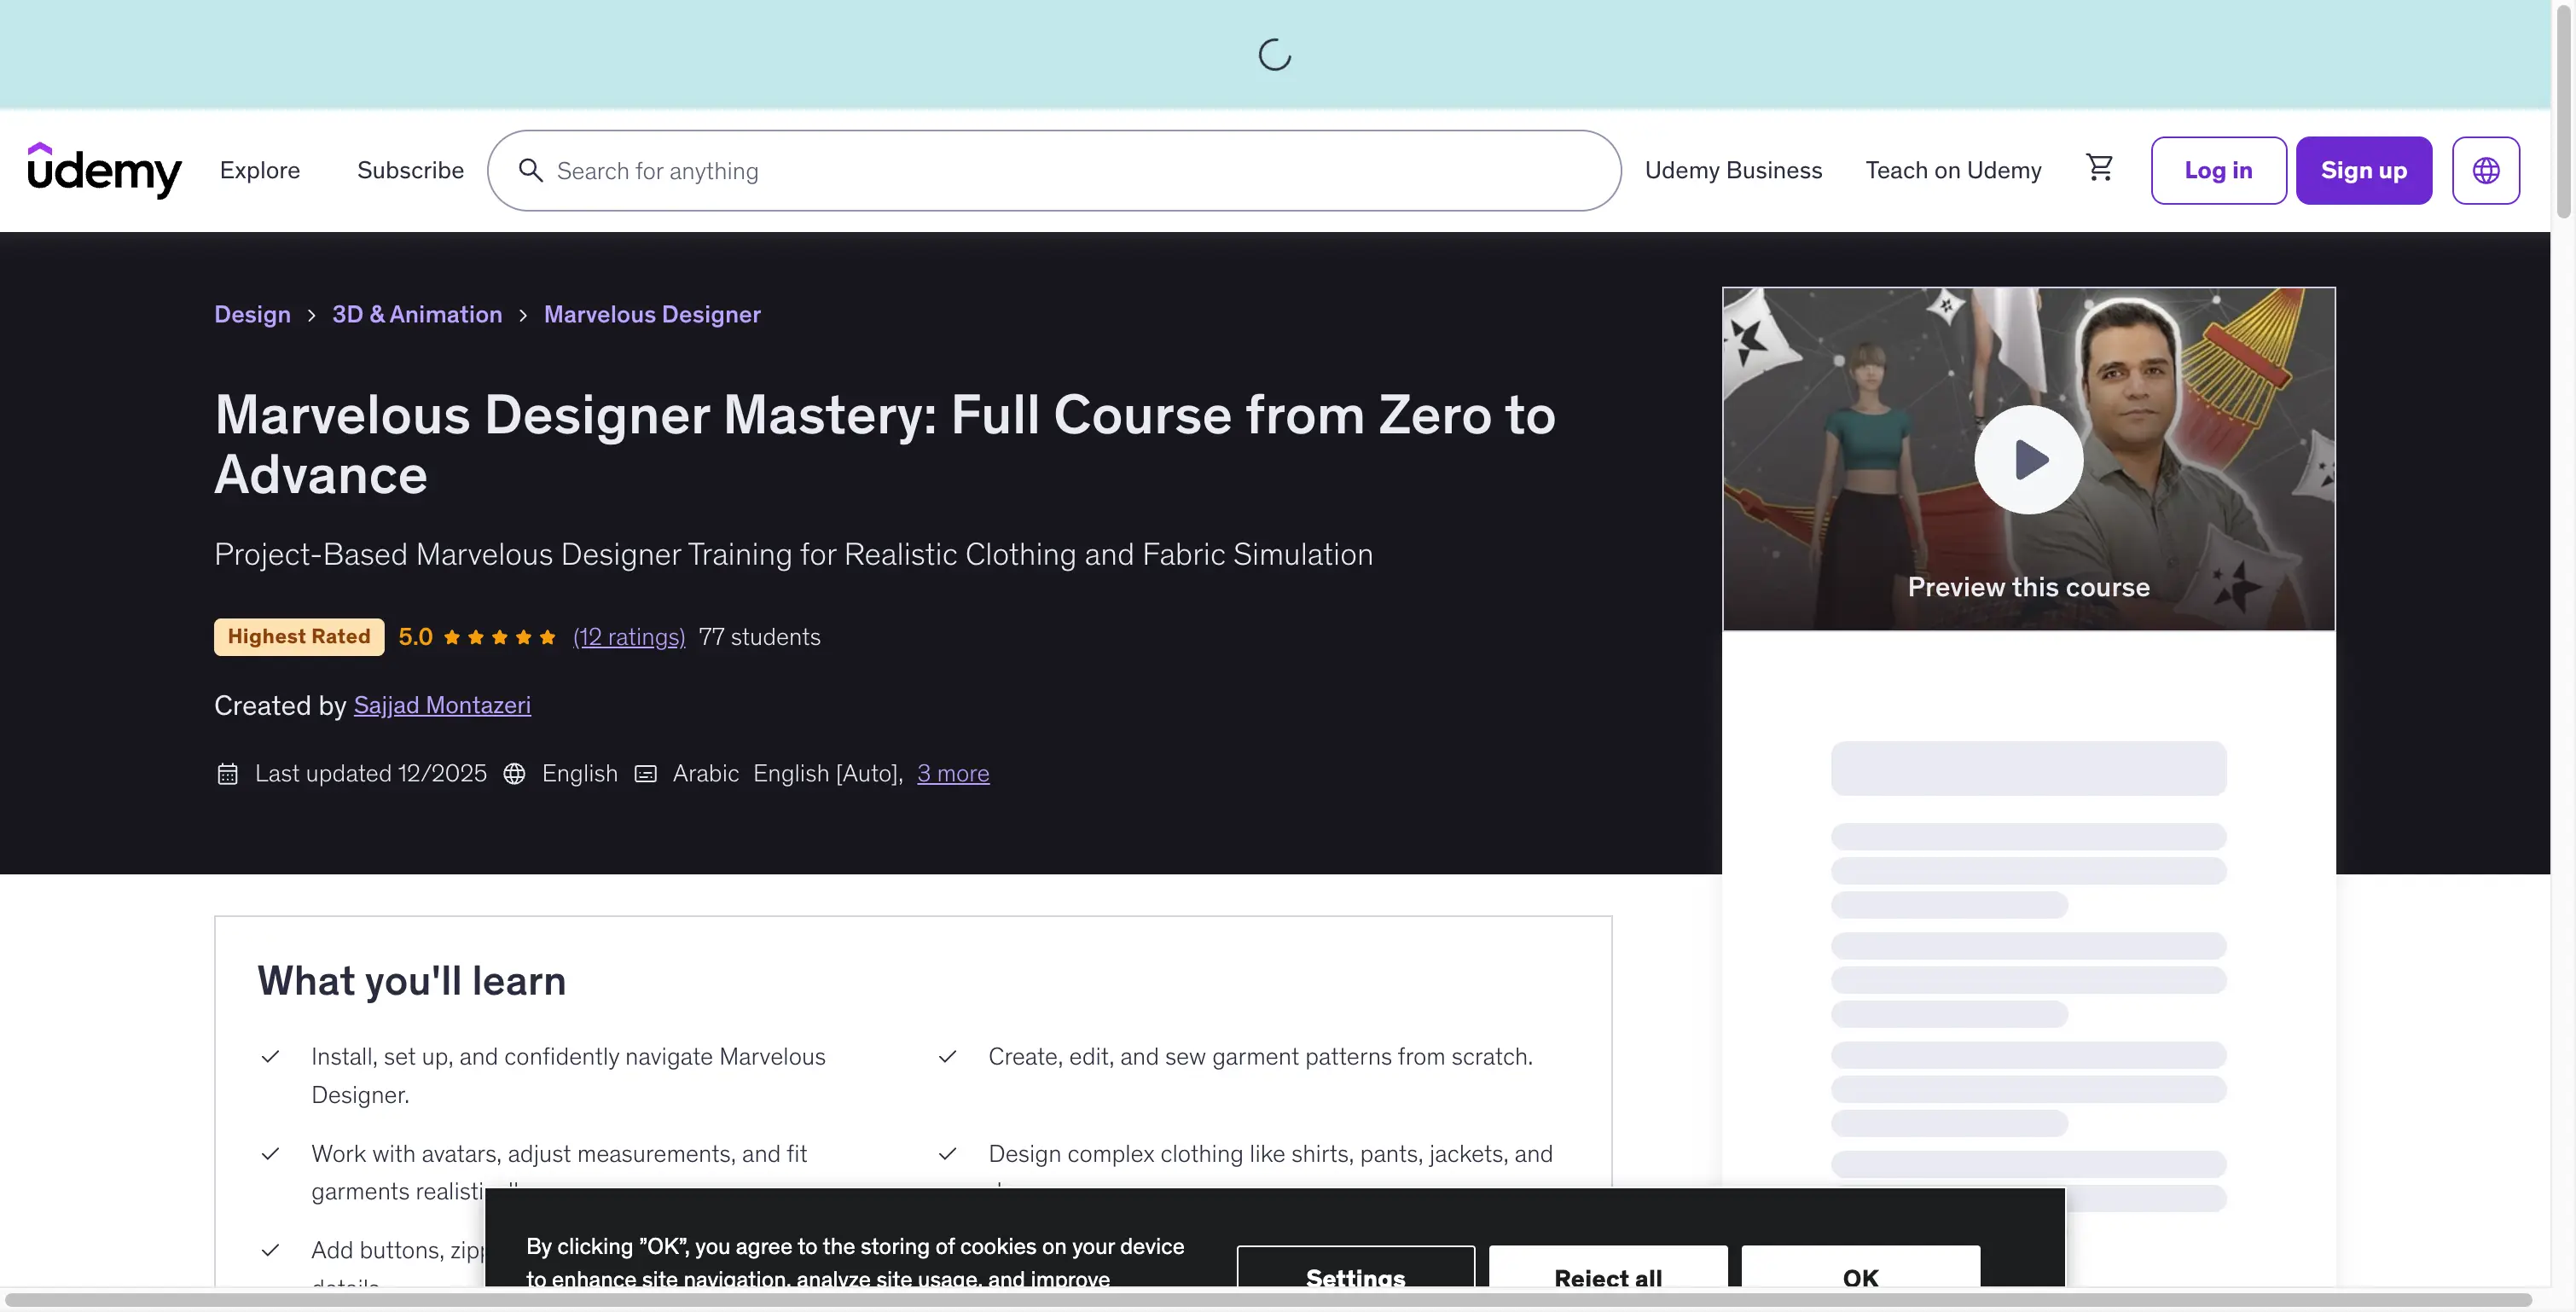2576x1312 pixels.
Task: Click the language selection globe icon
Action: (x=2487, y=169)
